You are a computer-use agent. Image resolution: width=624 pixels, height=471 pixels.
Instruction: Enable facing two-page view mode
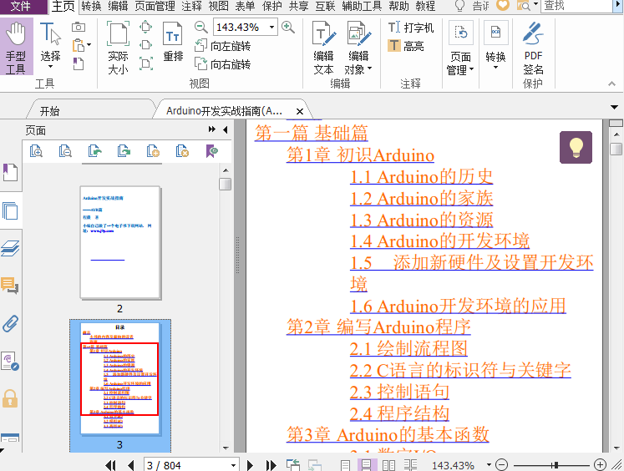click(x=388, y=464)
